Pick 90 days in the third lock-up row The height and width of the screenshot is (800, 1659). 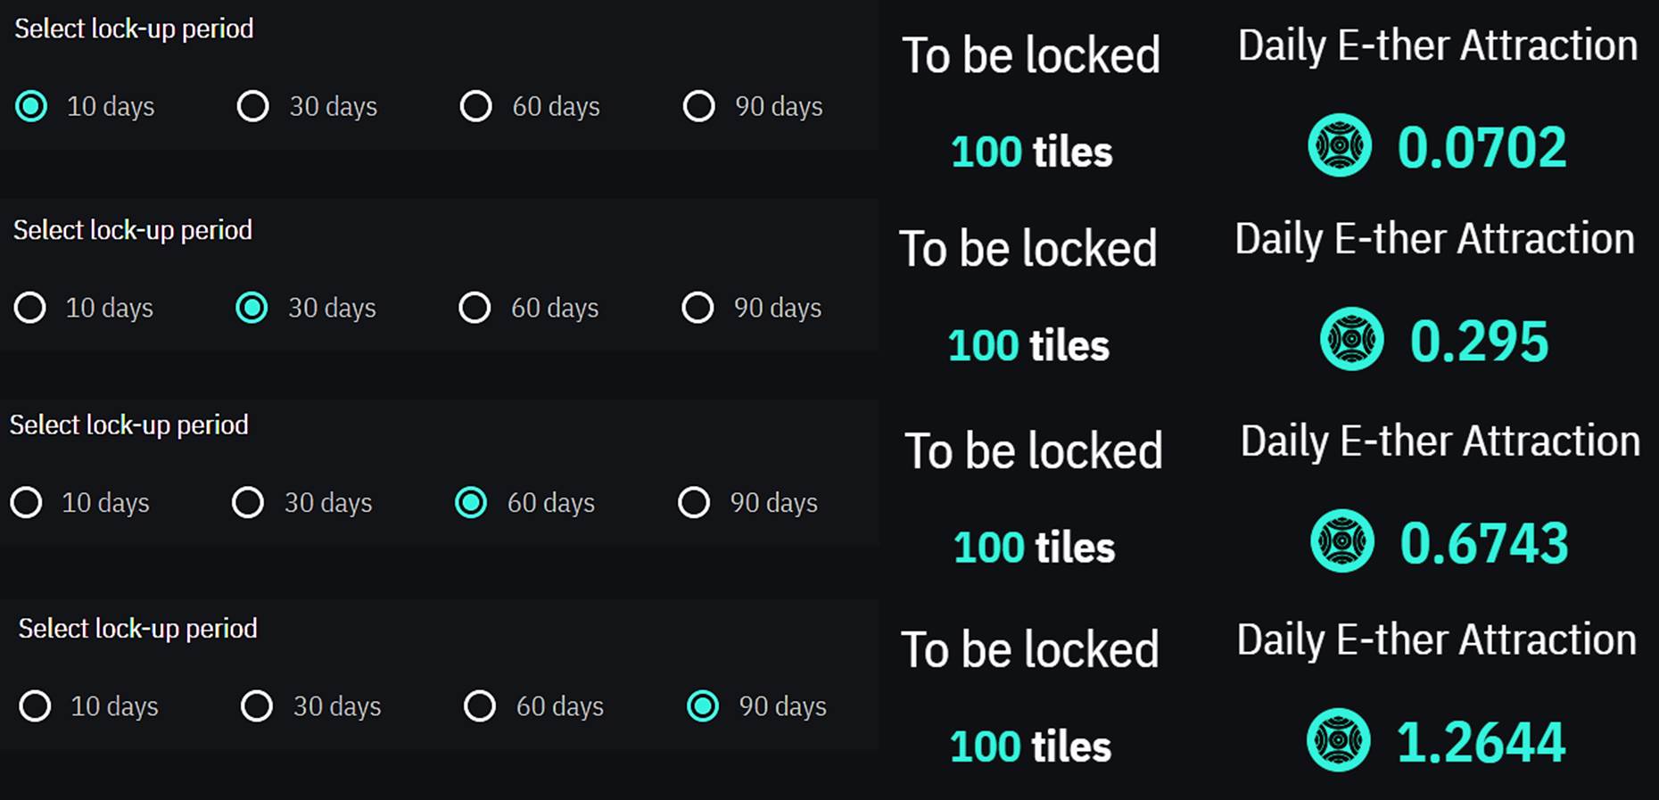[694, 502]
